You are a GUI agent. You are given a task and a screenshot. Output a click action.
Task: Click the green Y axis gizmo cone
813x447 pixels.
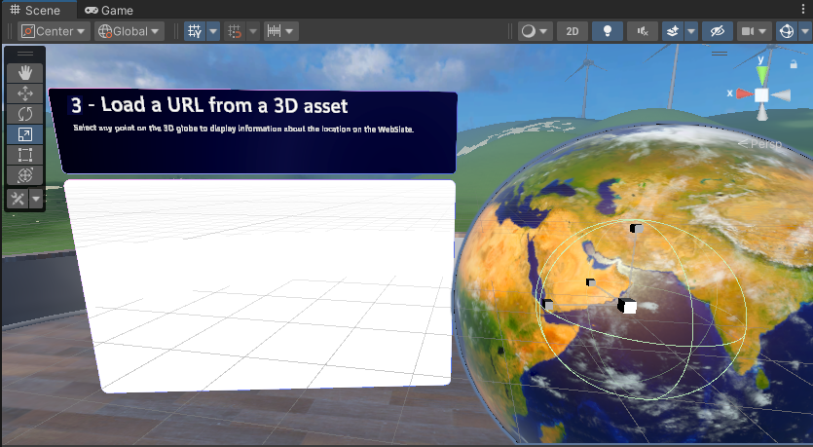click(x=761, y=76)
